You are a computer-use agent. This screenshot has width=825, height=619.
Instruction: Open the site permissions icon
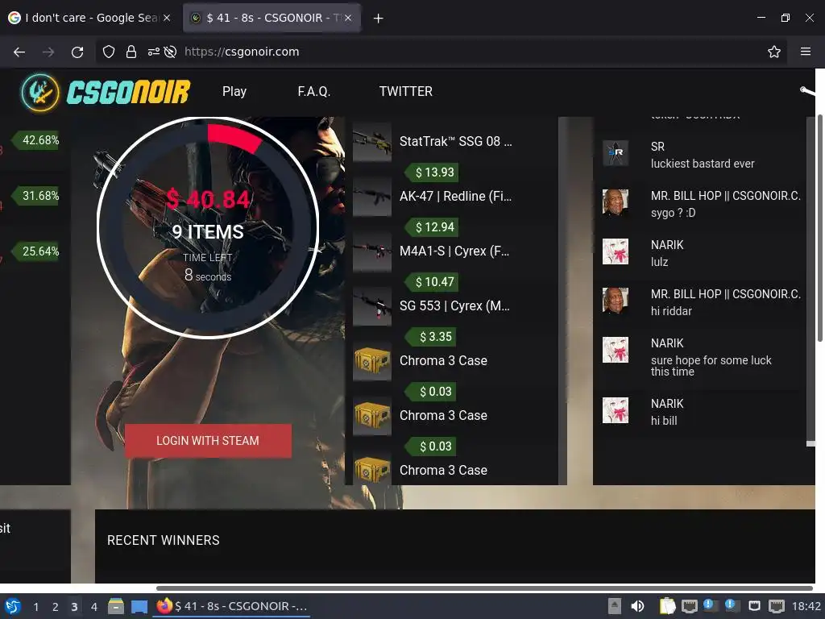pos(153,52)
